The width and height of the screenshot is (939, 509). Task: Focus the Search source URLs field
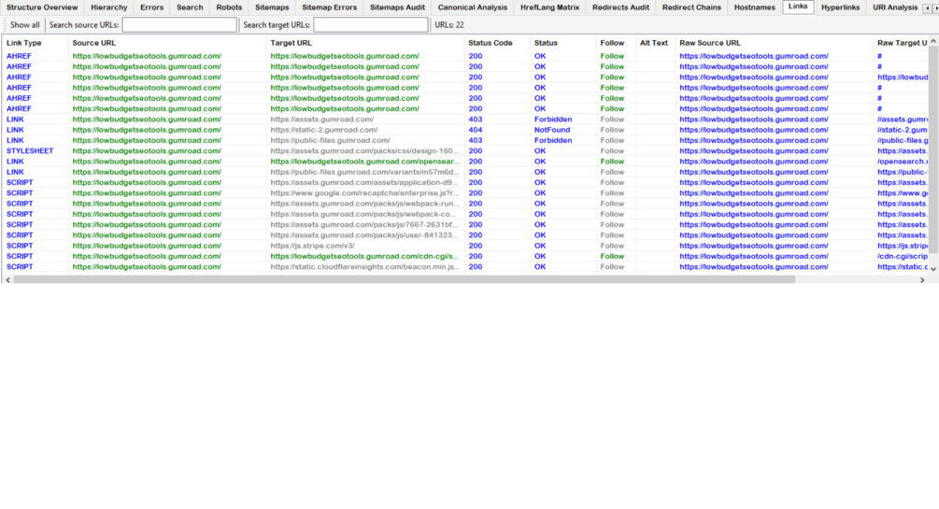click(x=179, y=25)
